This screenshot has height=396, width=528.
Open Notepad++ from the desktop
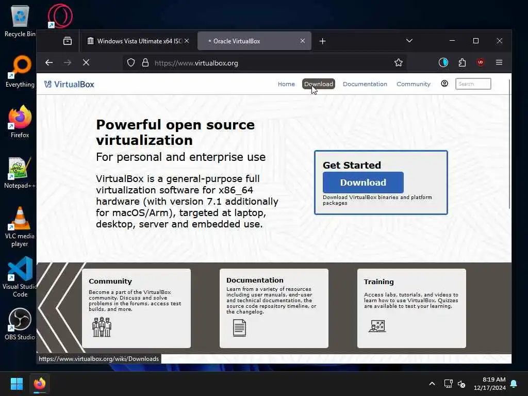coord(20,172)
